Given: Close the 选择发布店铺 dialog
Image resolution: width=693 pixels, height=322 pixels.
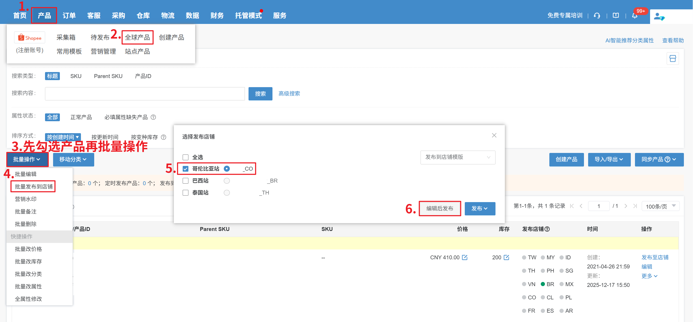Looking at the screenshot, I should (x=494, y=136).
